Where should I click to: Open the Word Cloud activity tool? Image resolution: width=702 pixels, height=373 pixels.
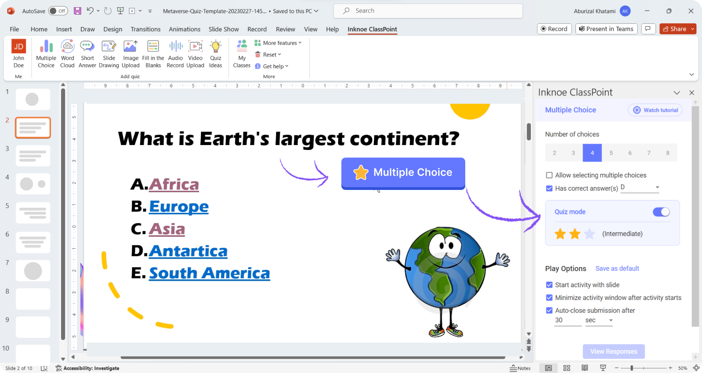click(x=67, y=53)
